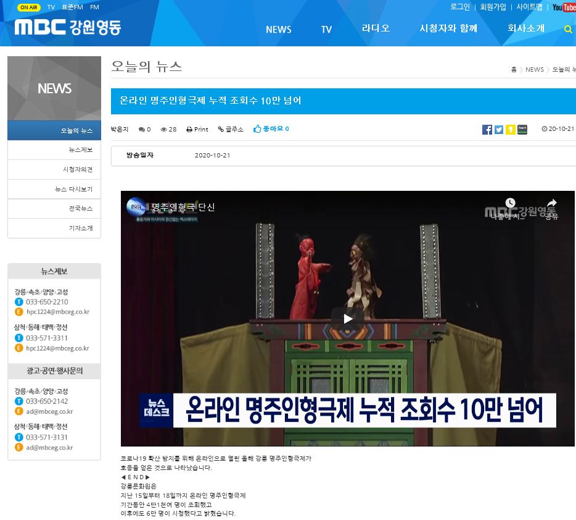The height and width of the screenshot is (520, 576).
Task: Select 뉴스 다시보기 in the sidebar
Action: tap(54, 190)
